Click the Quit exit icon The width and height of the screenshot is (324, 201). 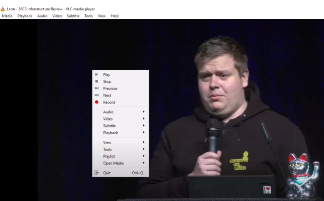click(x=97, y=173)
